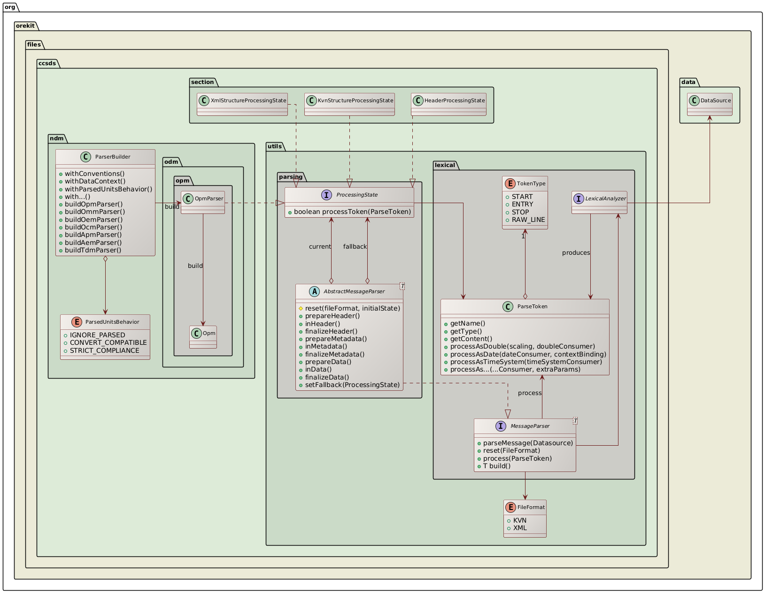This screenshot has width=765, height=593.
Task: Click the buildOpmParser() method entry
Action: tap(93, 204)
